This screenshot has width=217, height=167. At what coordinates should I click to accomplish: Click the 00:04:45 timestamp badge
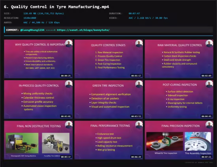coord(206,116)
